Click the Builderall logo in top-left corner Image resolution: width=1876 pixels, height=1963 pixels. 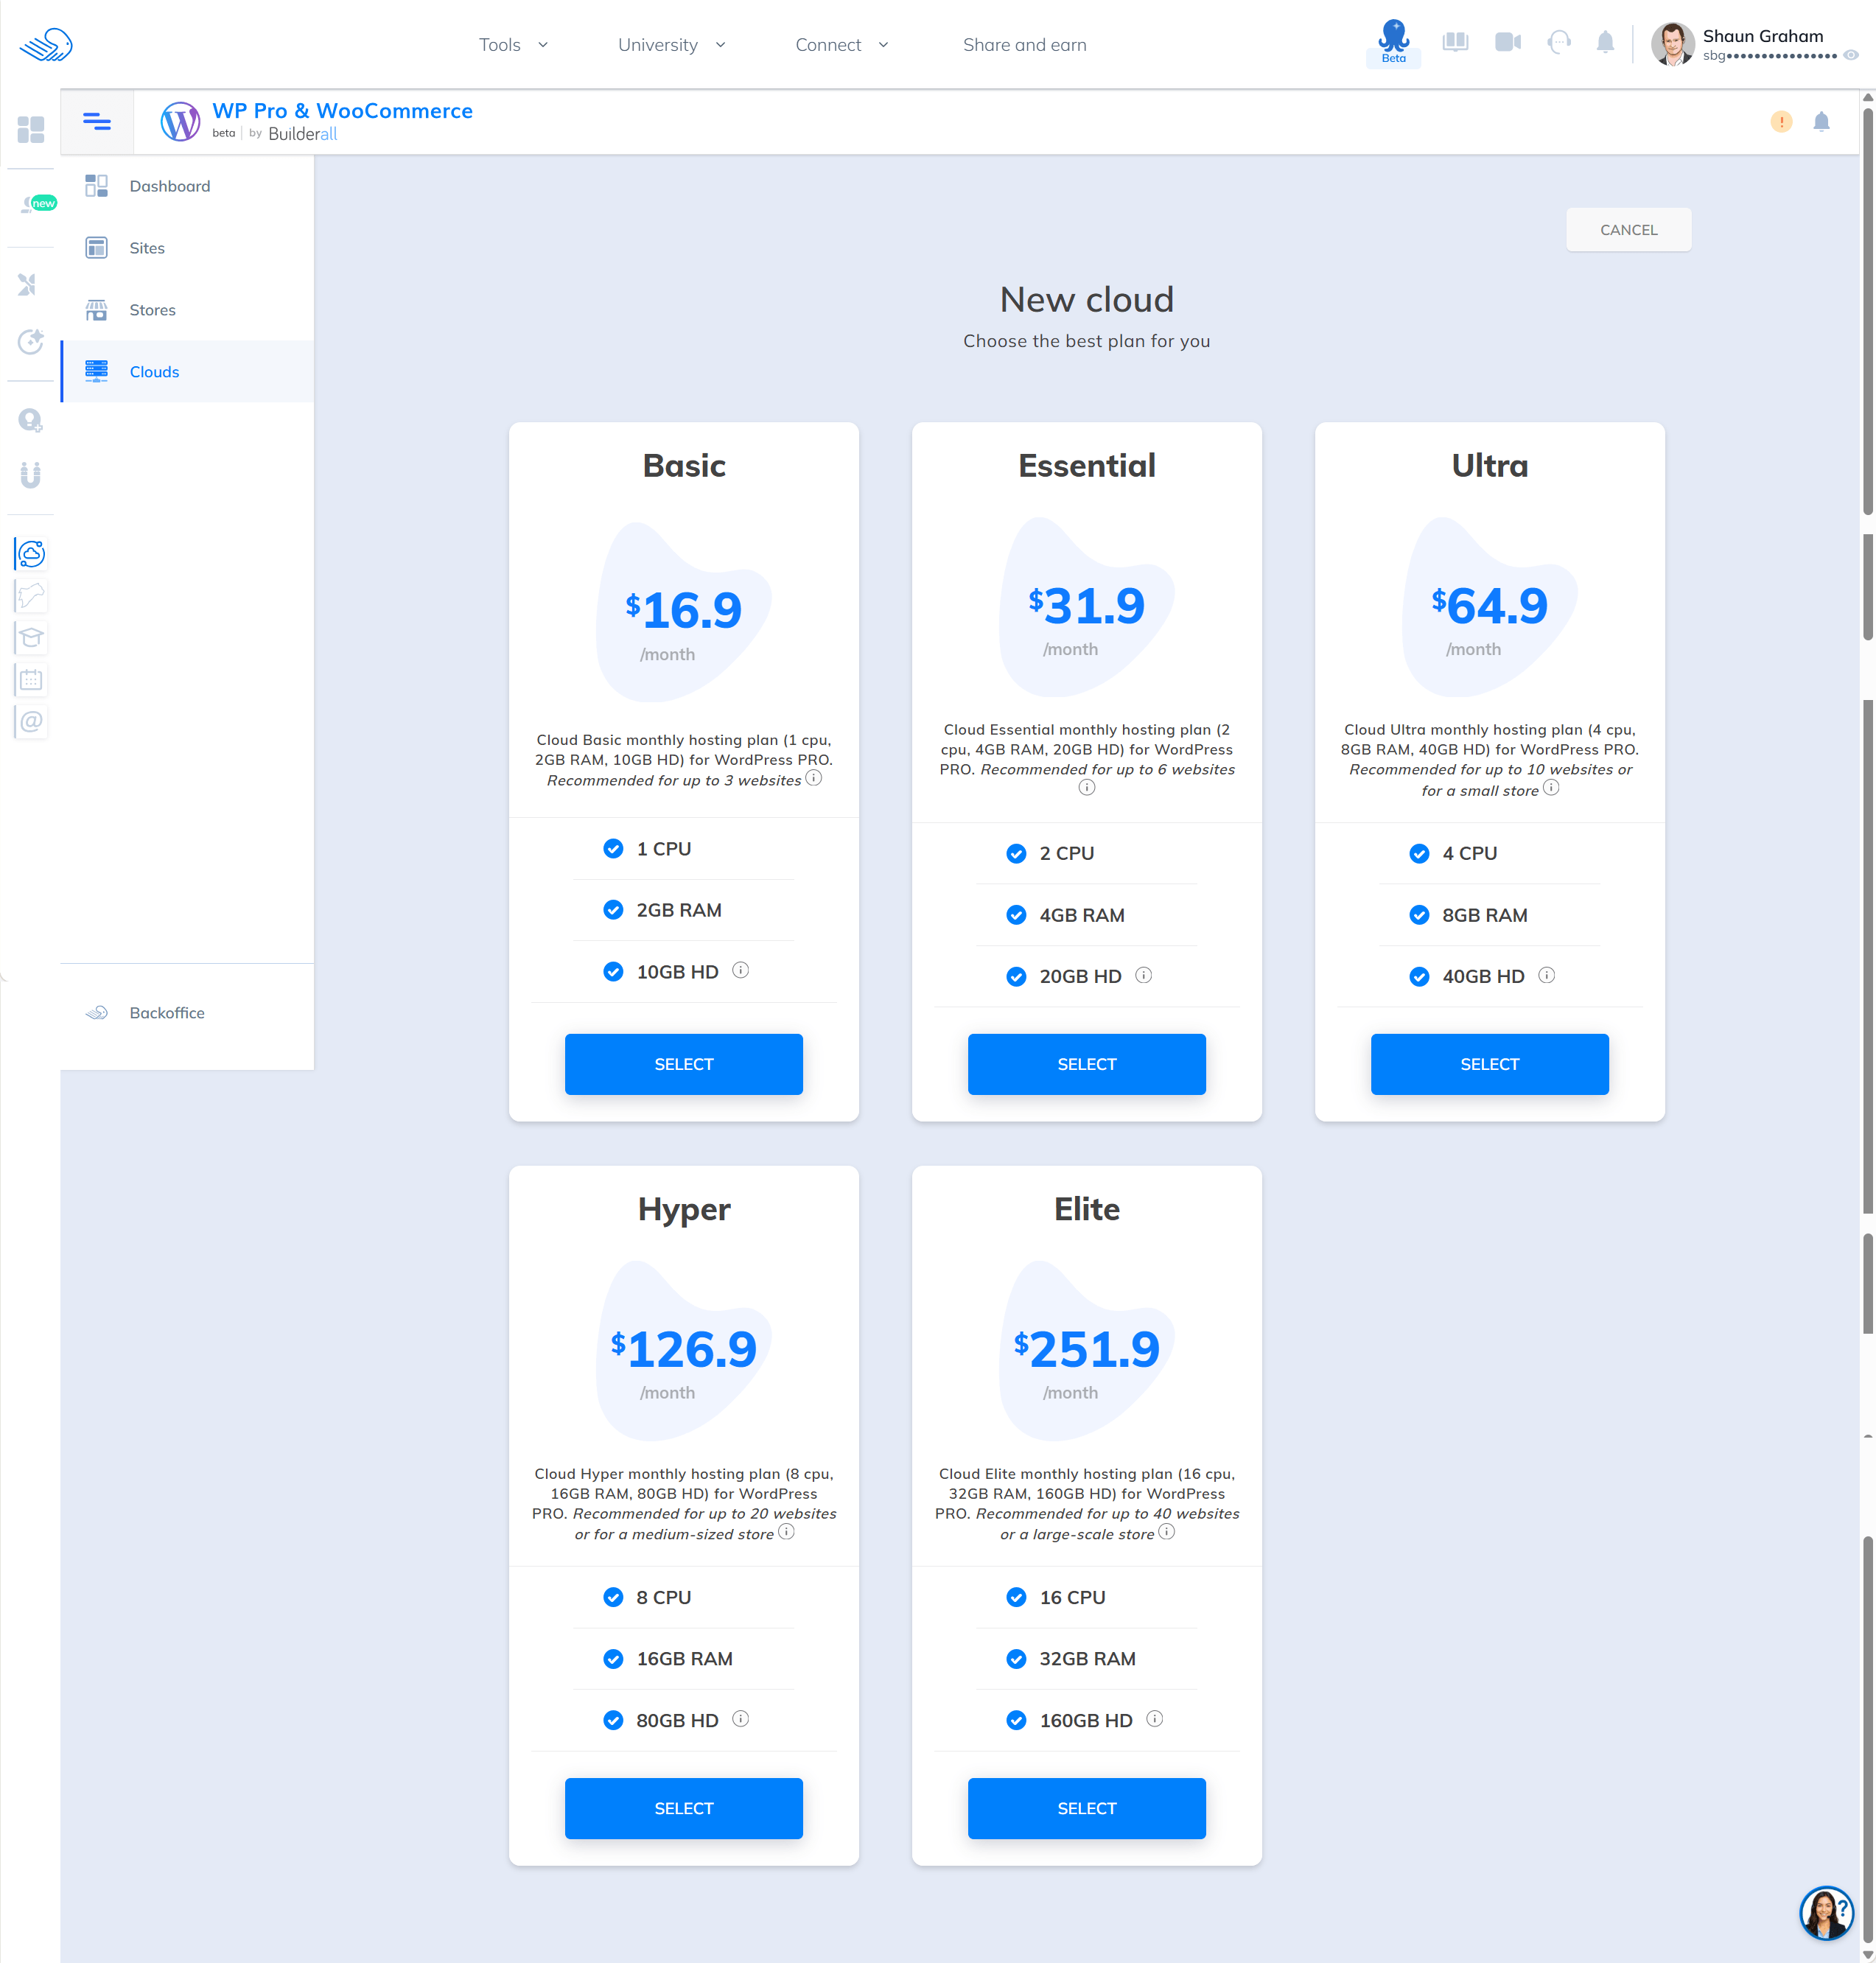pos(46,44)
